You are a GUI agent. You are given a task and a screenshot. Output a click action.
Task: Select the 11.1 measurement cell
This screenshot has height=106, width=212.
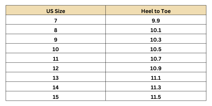(x=156, y=78)
